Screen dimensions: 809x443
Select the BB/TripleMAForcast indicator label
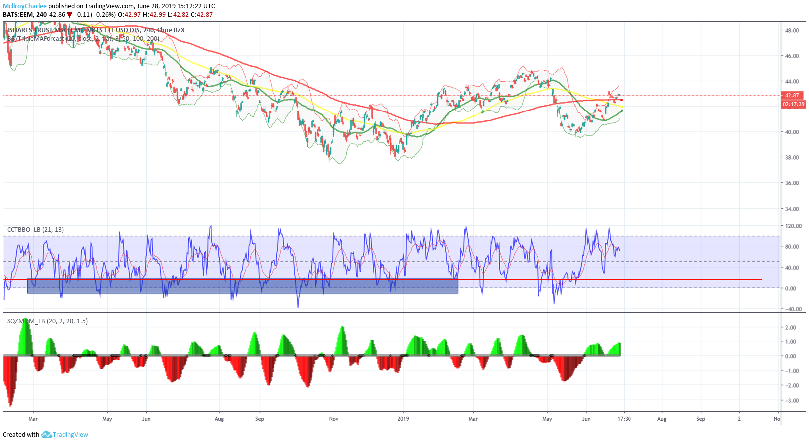(83, 39)
